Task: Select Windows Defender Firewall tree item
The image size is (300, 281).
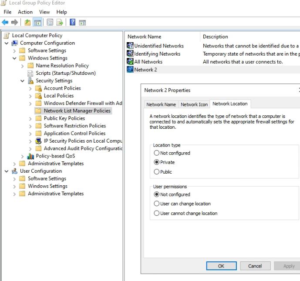Action: 83,103
